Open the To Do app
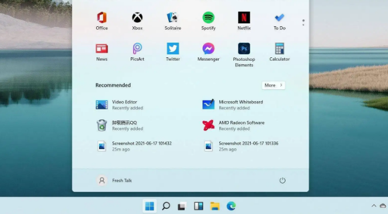Viewport: 388px width, 214px height. (x=280, y=21)
